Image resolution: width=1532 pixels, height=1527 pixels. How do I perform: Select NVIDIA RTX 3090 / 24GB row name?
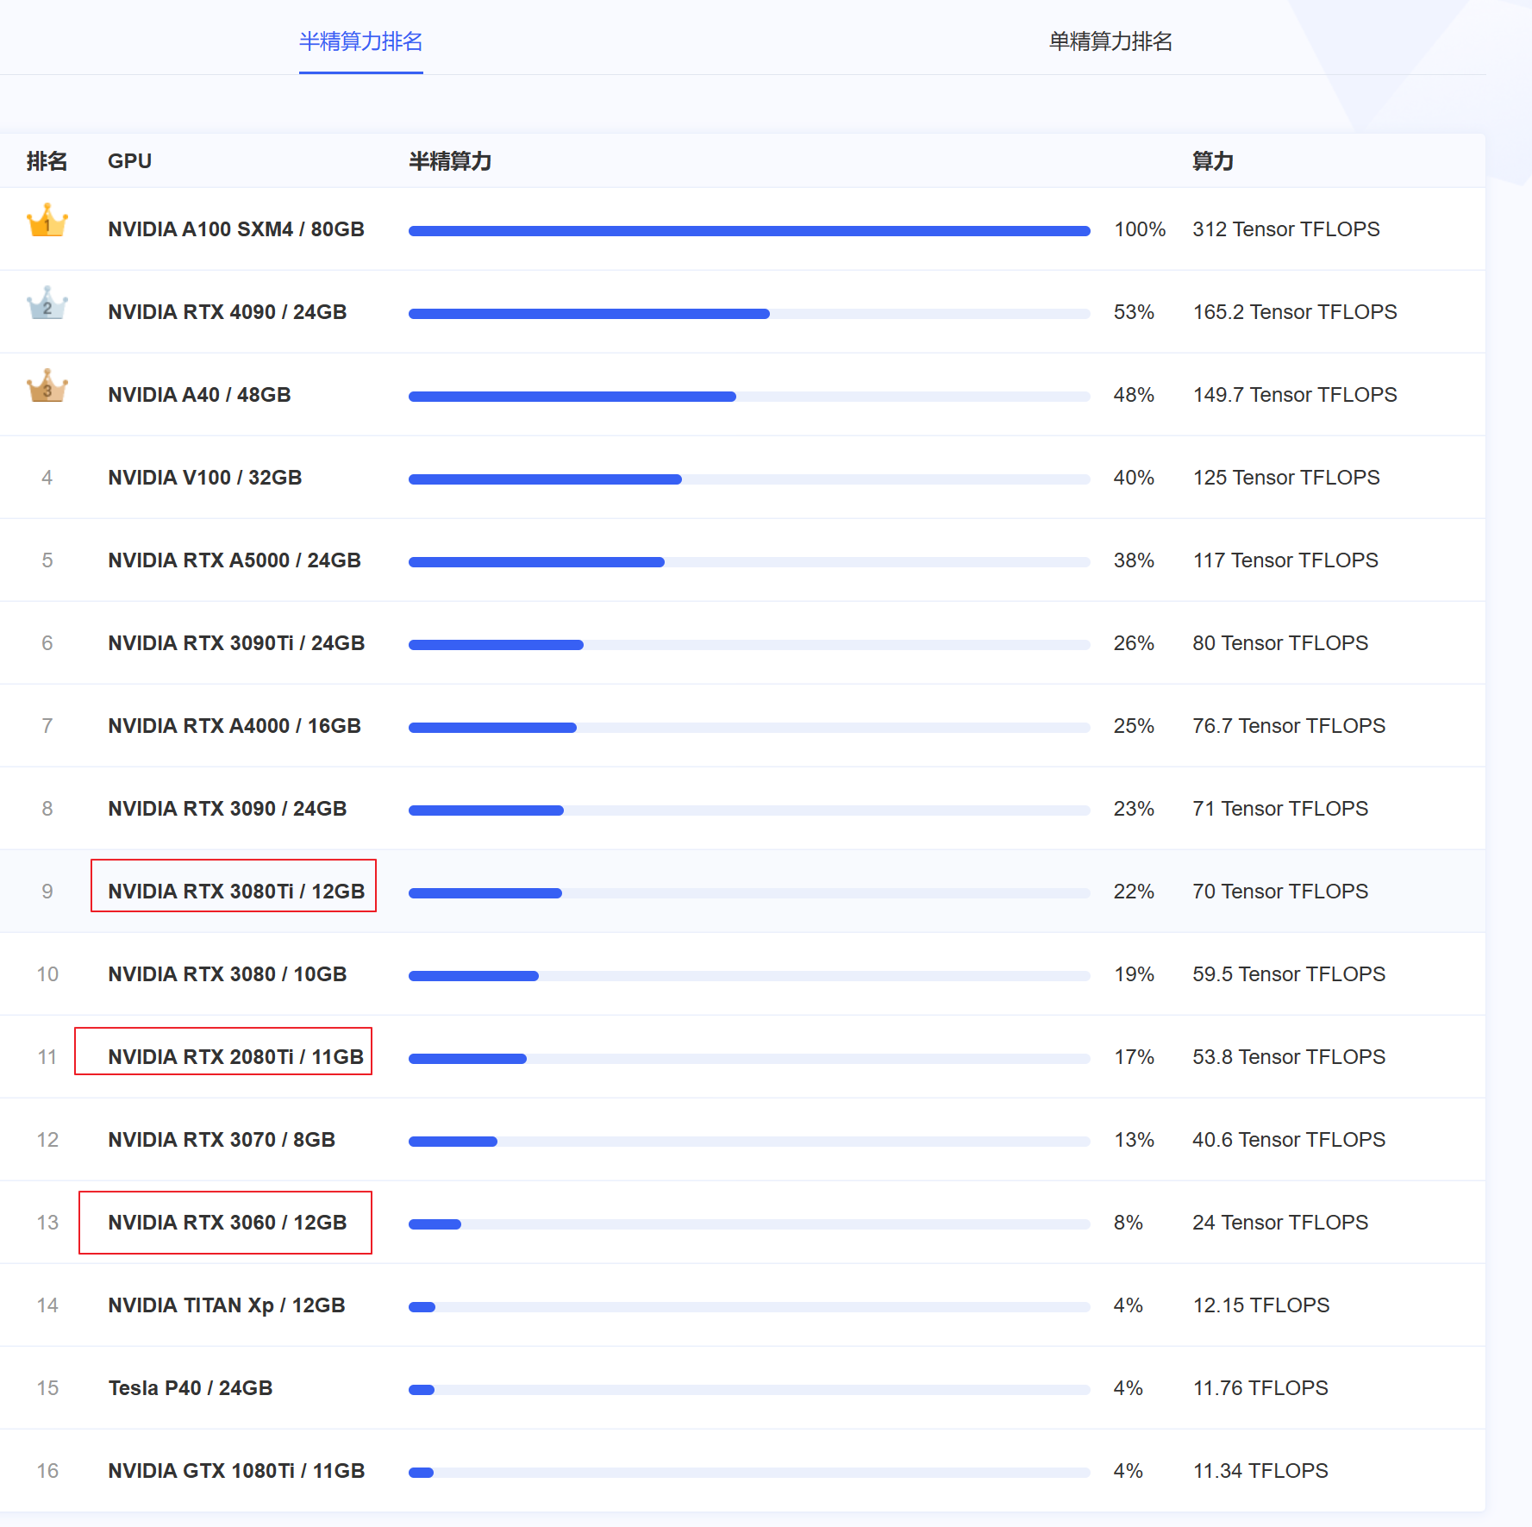coord(228,809)
